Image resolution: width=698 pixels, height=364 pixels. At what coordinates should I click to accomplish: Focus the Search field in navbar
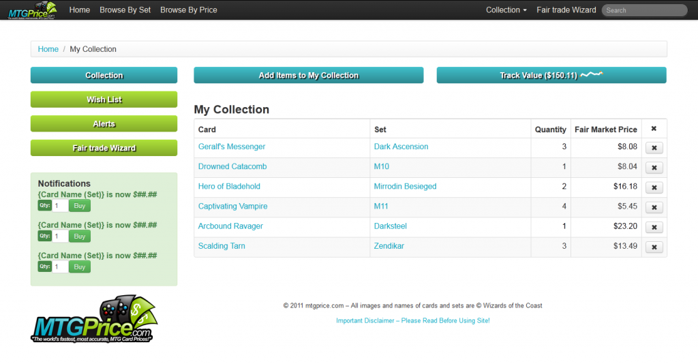coord(644,10)
